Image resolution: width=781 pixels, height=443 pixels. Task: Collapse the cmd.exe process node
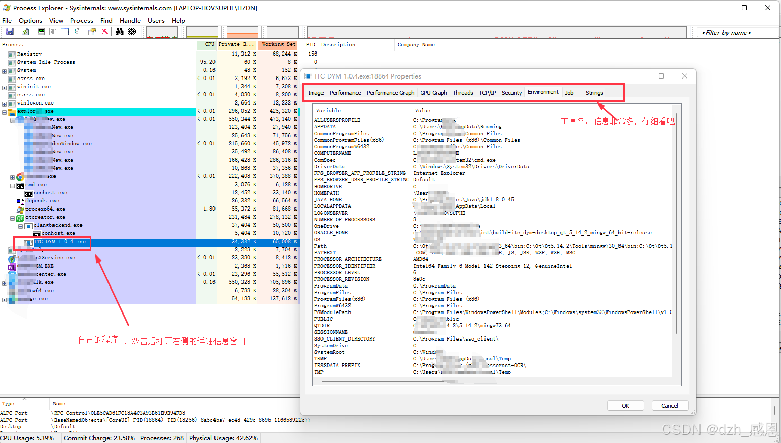pyautogui.click(x=12, y=185)
